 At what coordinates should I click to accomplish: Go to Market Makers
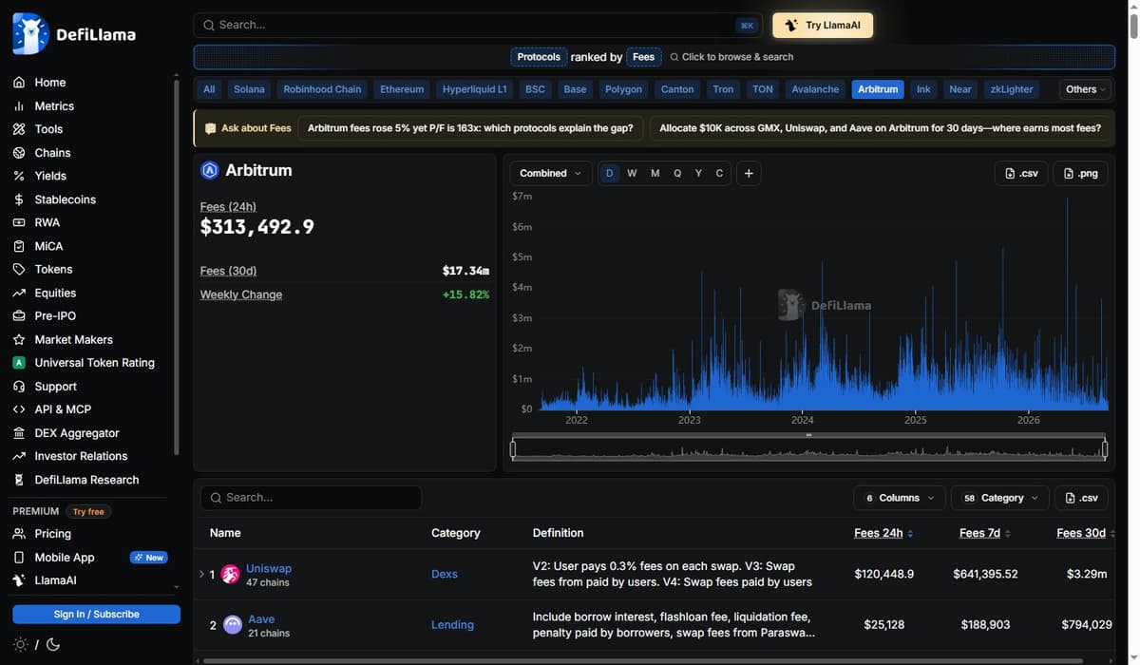pos(73,339)
